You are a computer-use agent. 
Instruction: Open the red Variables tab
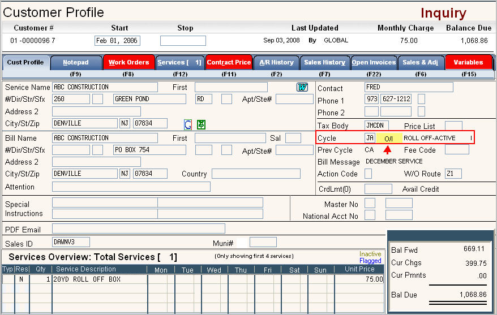pyautogui.click(x=469, y=62)
